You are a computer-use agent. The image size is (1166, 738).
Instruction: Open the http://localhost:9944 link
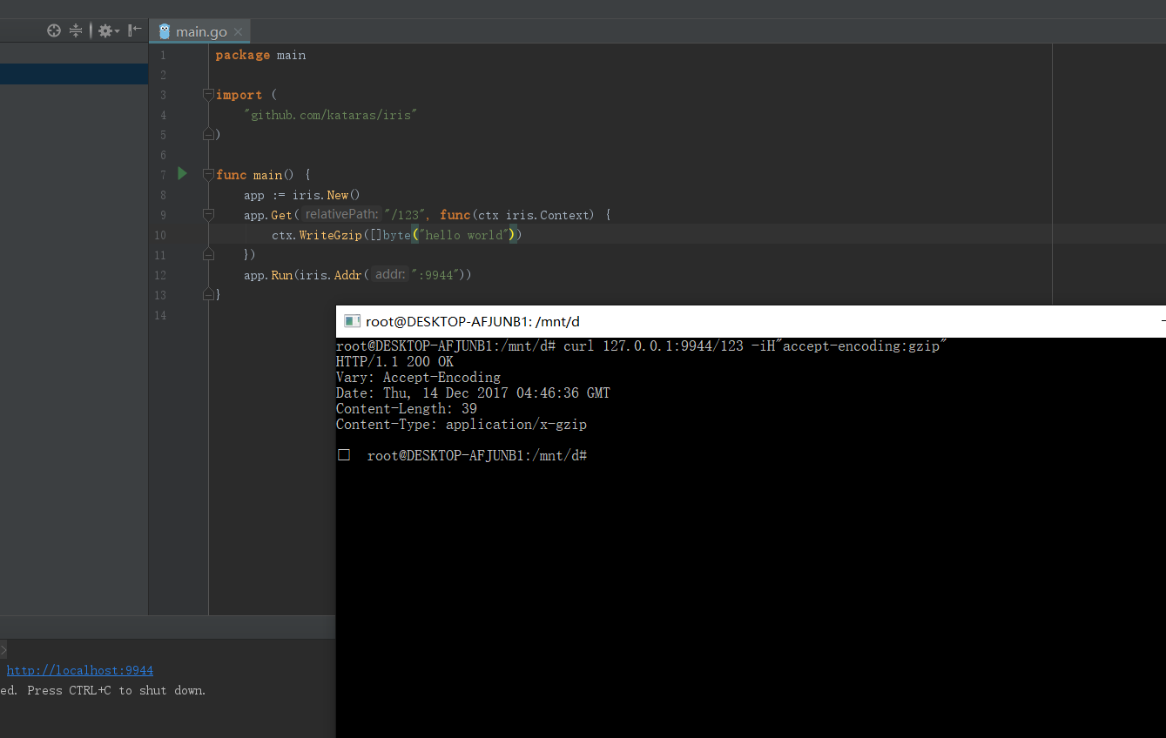click(79, 669)
